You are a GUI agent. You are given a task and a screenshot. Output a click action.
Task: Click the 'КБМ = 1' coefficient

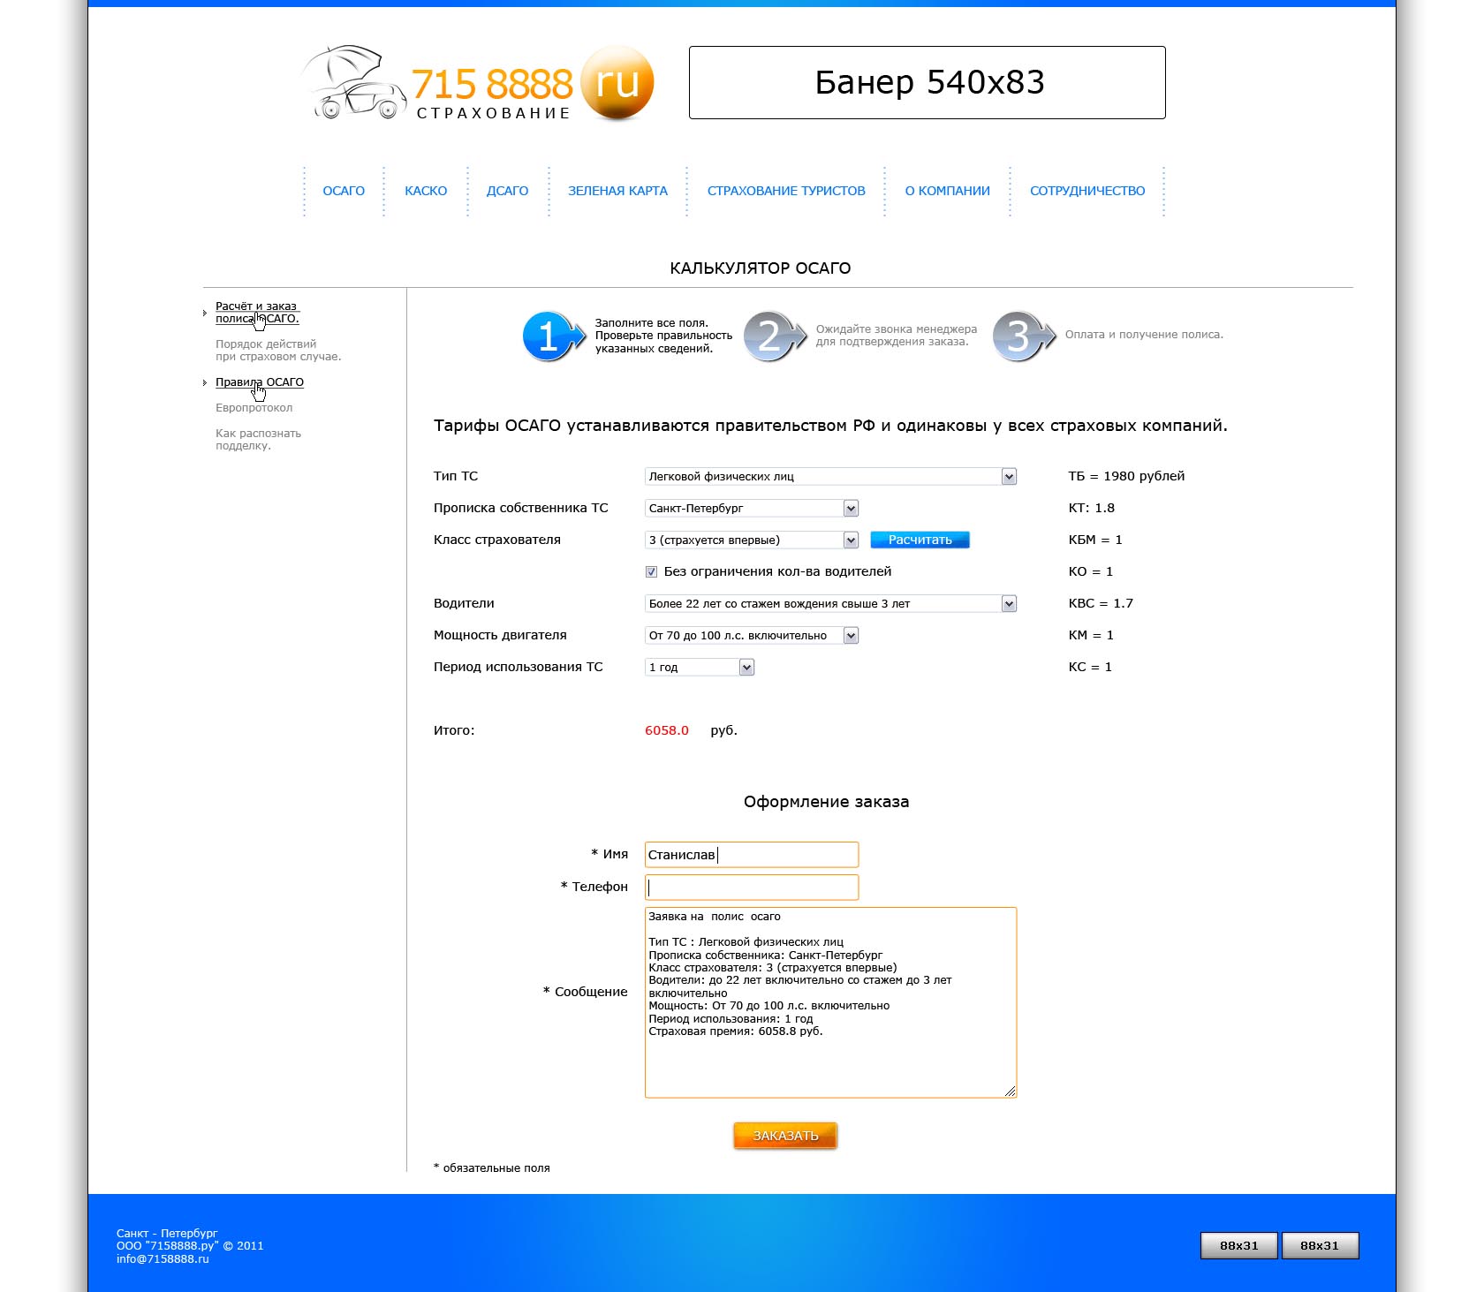(1095, 540)
